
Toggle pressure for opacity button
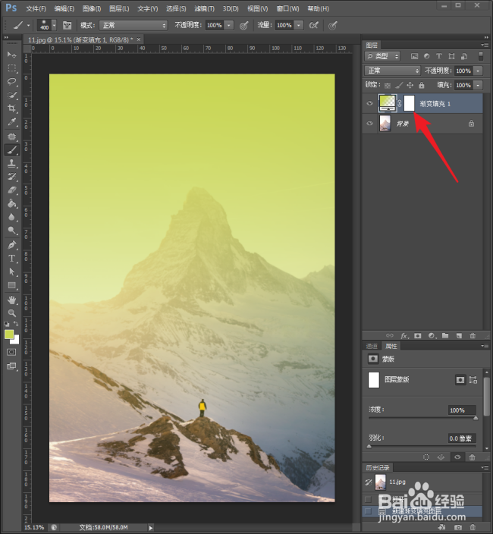click(x=243, y=25)
